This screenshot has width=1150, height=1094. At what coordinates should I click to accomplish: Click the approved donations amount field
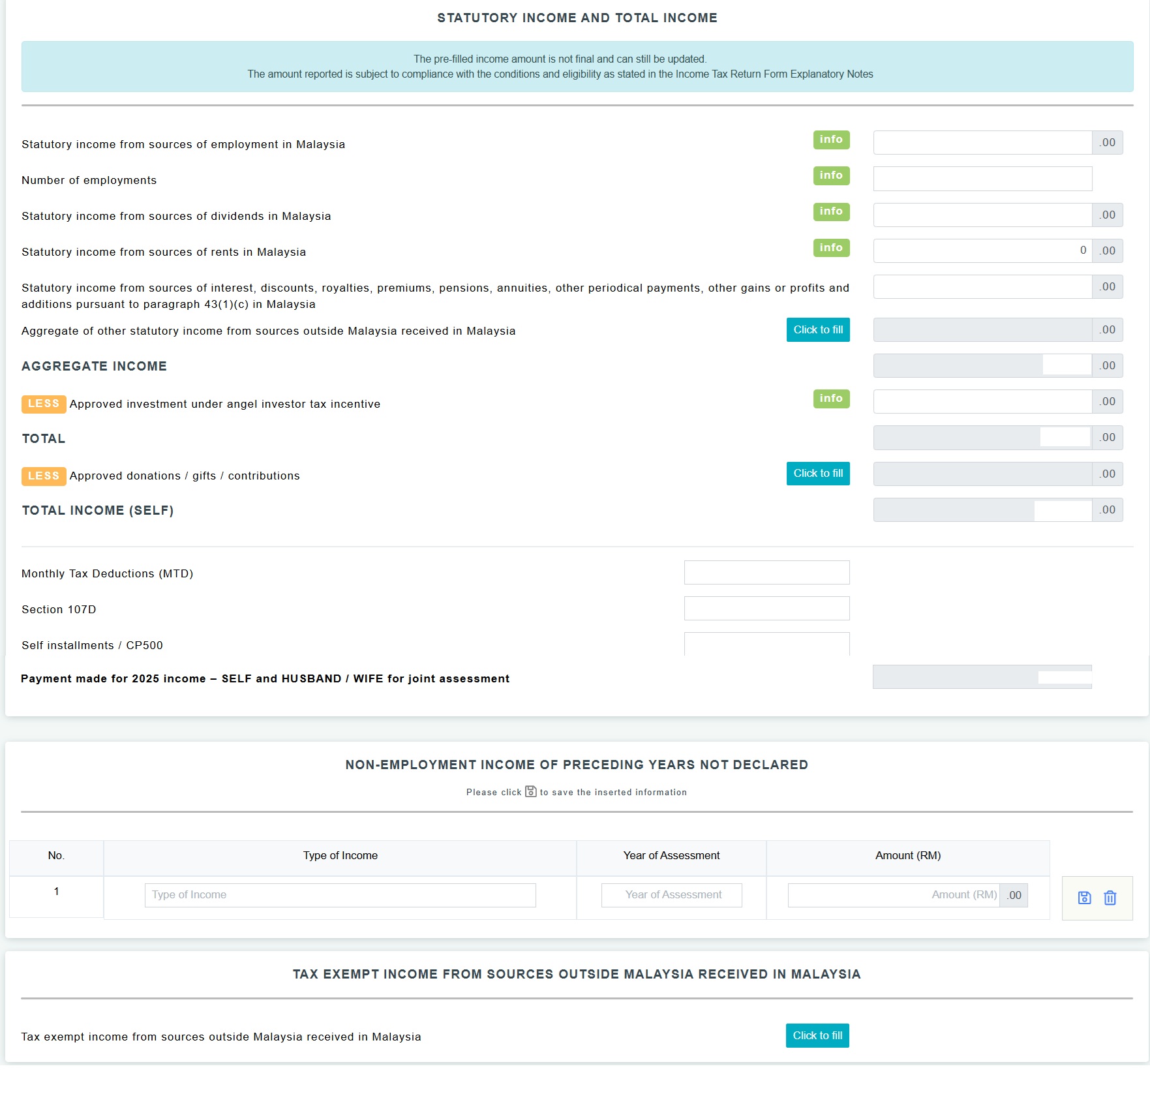[x=982, y=474]
